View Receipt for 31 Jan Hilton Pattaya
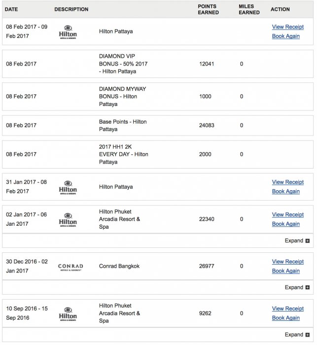This screenshot has width=317, height=345. [288, 182]
